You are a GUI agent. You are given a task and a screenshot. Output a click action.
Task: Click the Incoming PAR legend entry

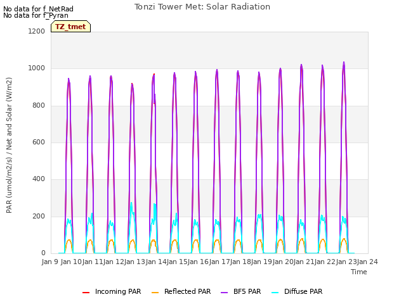click(x=112, y=291)
